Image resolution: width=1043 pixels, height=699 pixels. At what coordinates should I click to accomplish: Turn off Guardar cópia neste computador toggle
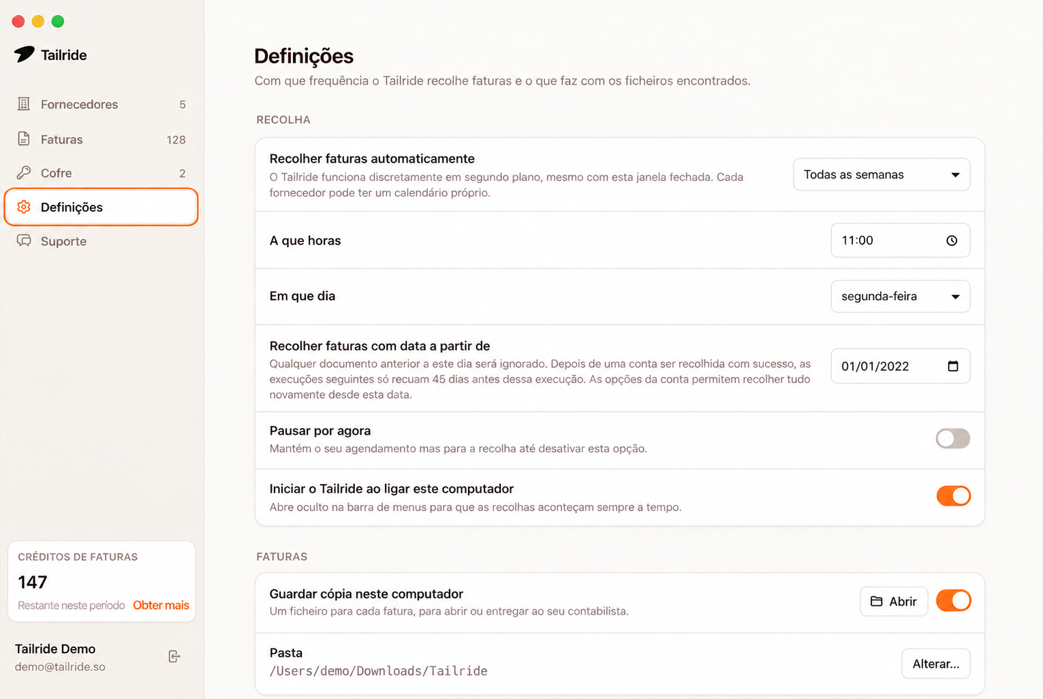953,601
